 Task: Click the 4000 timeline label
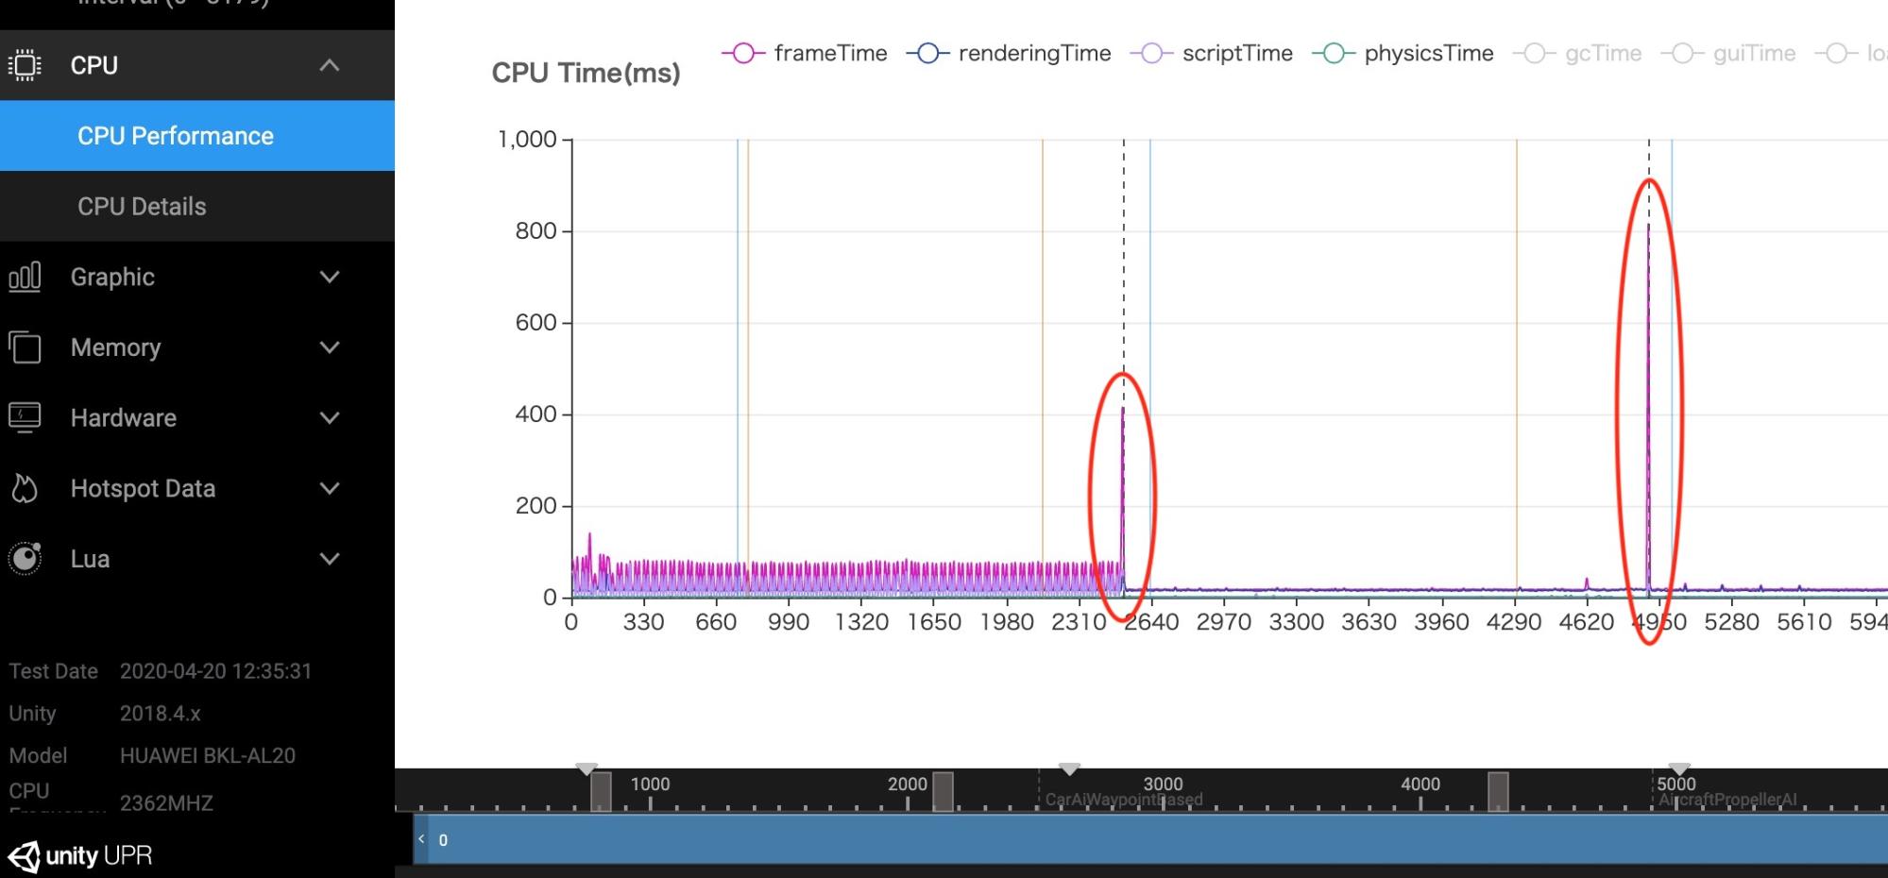point(1420,784)
